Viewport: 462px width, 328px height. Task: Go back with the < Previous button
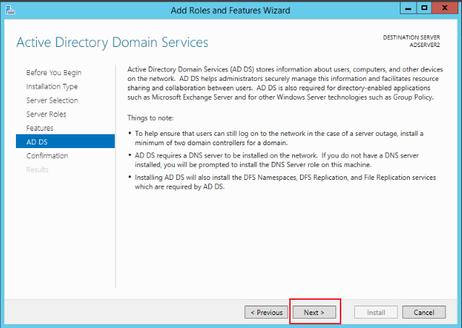[266, 312]
